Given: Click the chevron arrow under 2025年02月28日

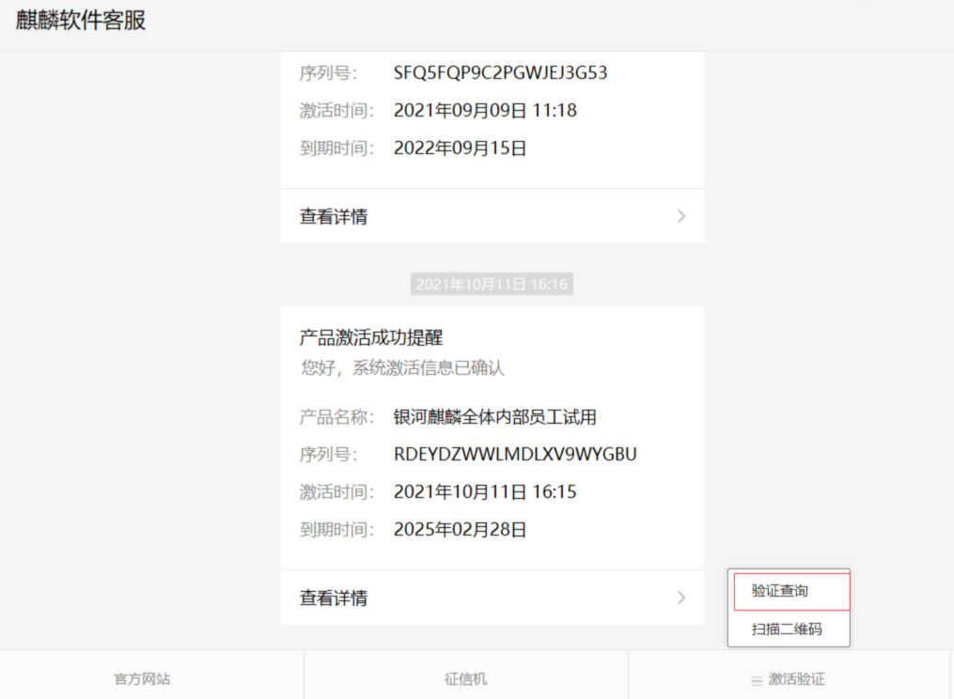Looking at the screenshot, I should [x=681, y=598].
